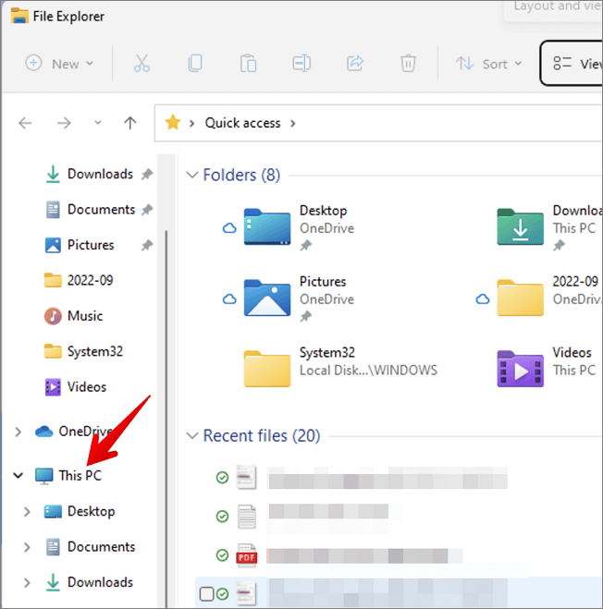Expand the OneDrive tree node
This screenshot has width=603, height=609.
pos(18,432)
